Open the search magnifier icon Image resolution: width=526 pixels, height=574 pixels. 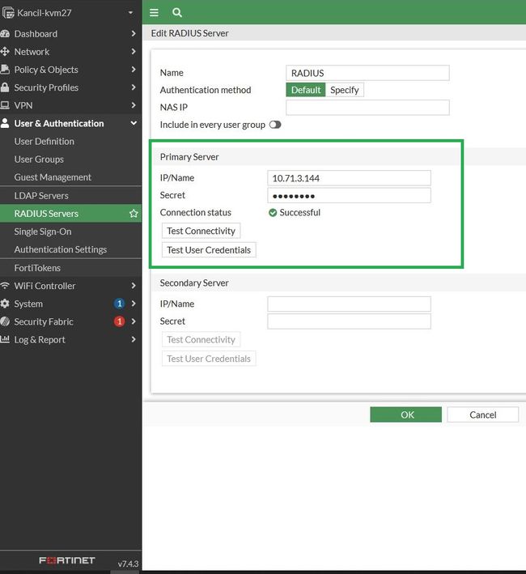[x=177, y=12]
